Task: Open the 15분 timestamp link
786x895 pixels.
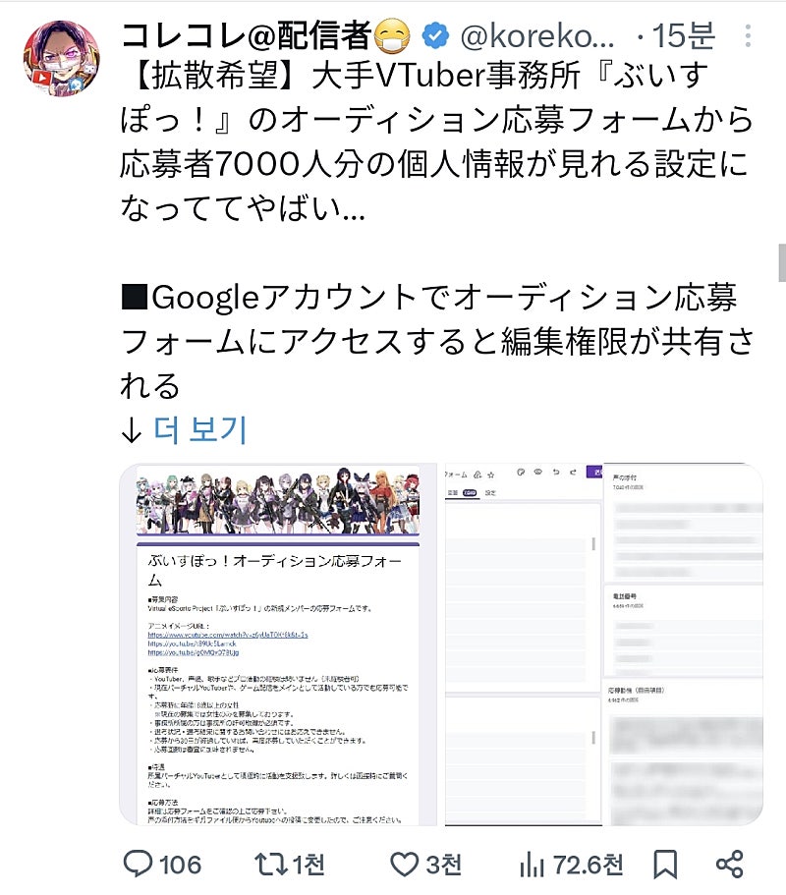Action: pos(683,36)
